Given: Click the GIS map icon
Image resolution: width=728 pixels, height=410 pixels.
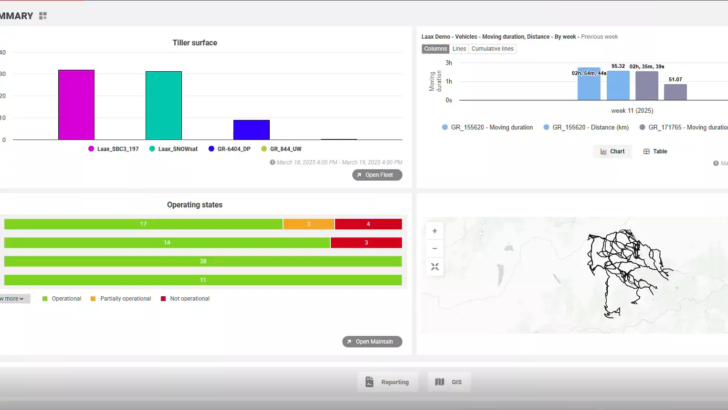Looking at the screenshot, I should [440, 382].
